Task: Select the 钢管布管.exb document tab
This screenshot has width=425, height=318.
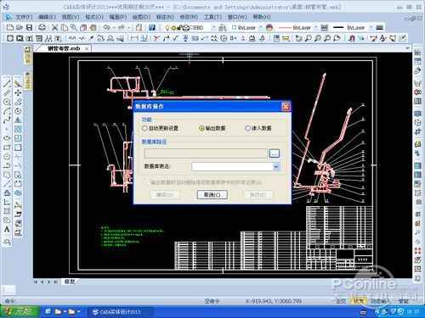Action: 64,48
